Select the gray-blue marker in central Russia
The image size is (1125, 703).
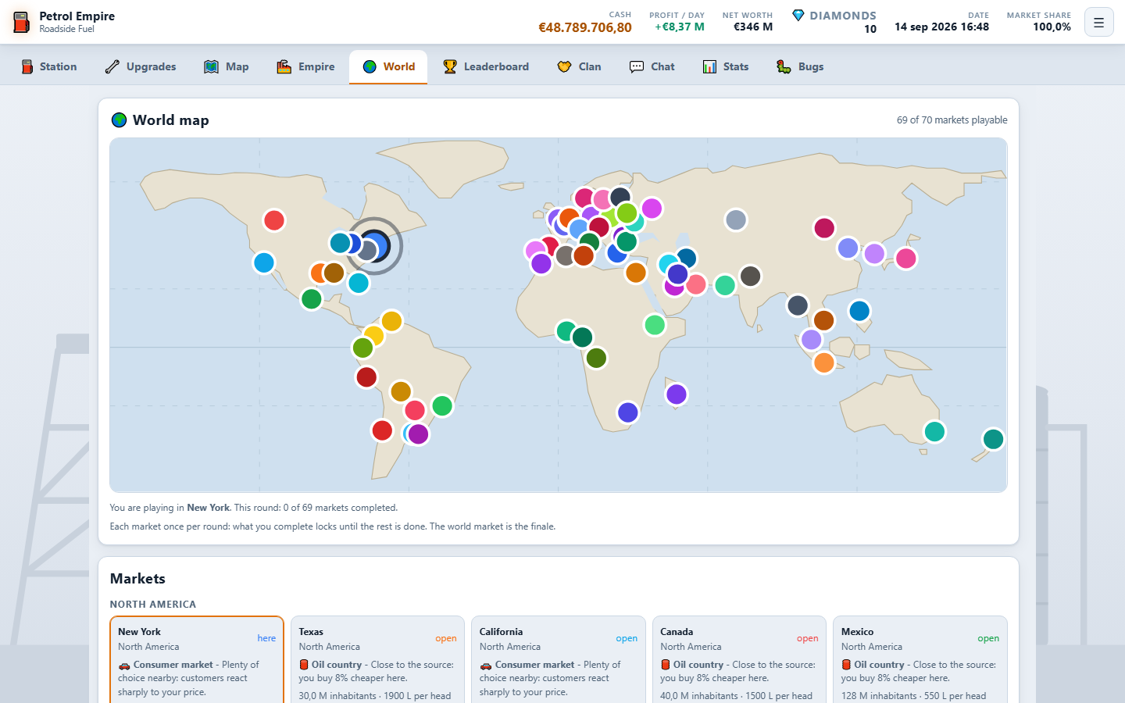[x=736, y=220]
